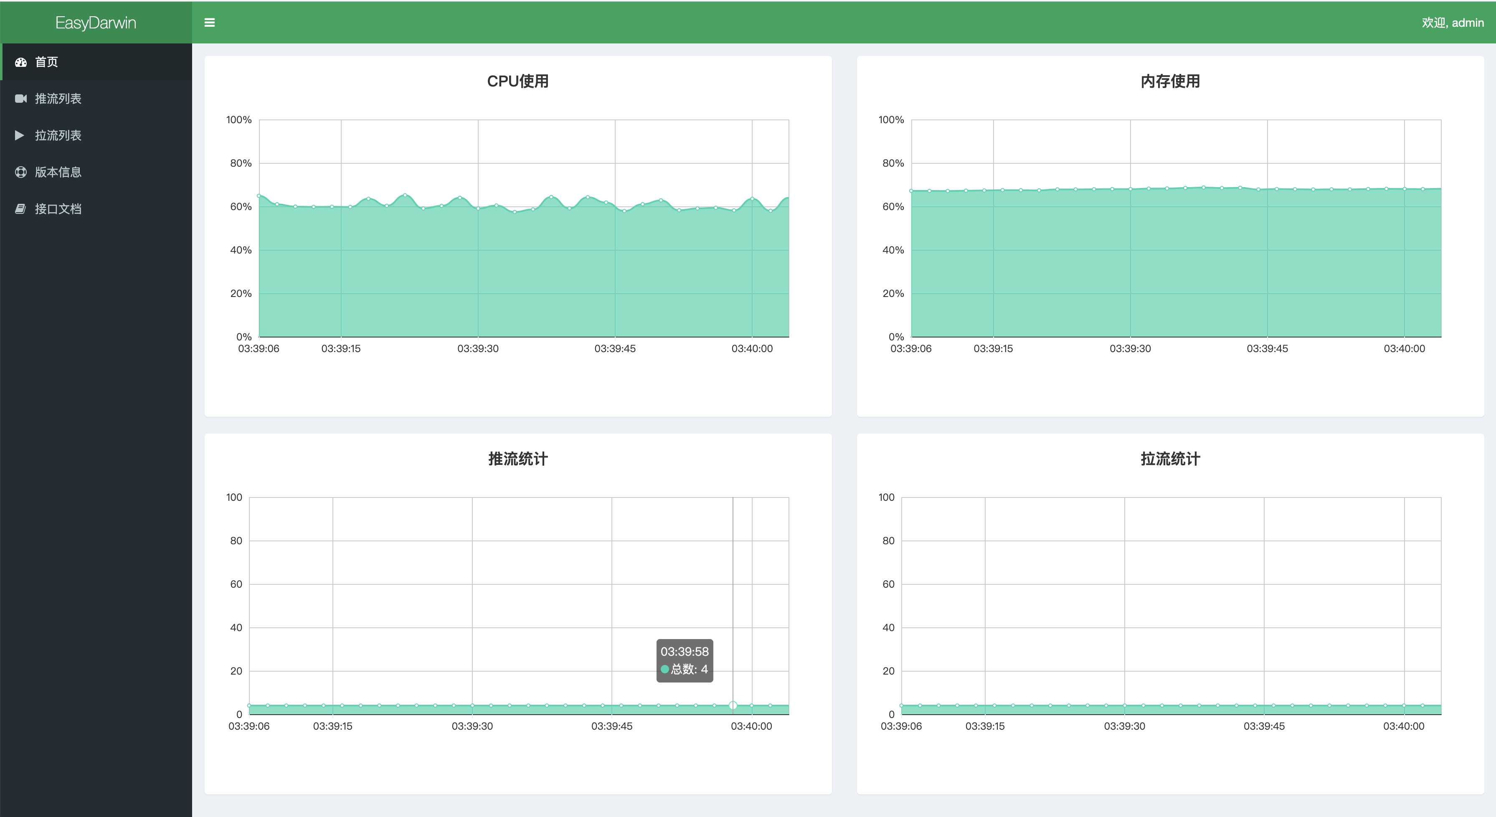Click the first data point of CPU使用 line
Image resolution: width=1496 pixels, height=817 pixels.
tap(259, 195)
